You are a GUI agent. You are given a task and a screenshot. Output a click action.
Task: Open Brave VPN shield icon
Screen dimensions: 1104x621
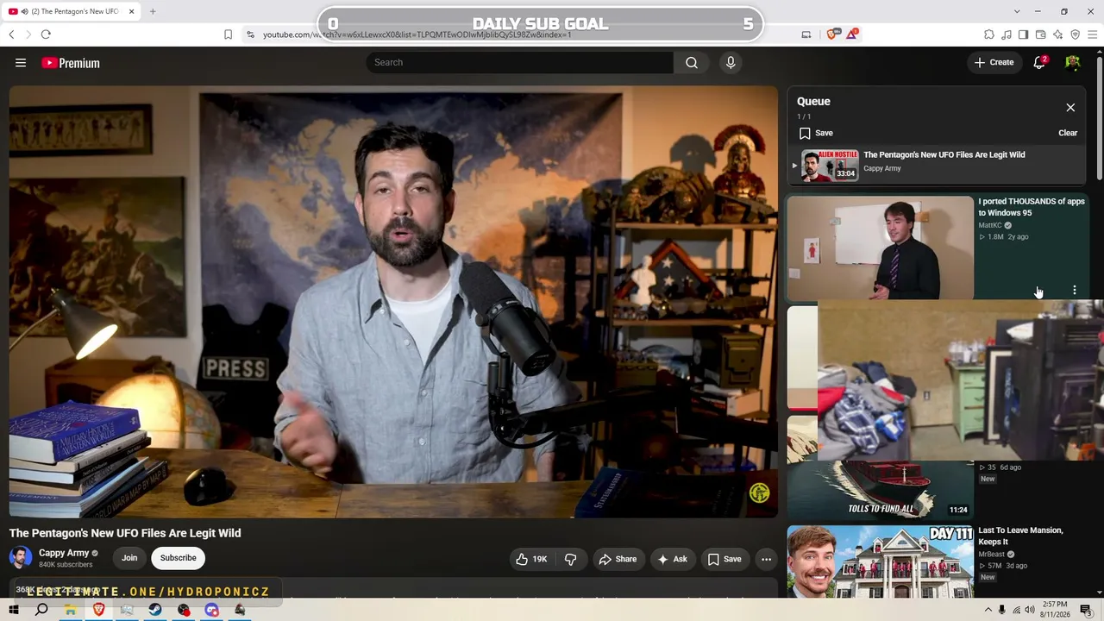pos(1076,34)
